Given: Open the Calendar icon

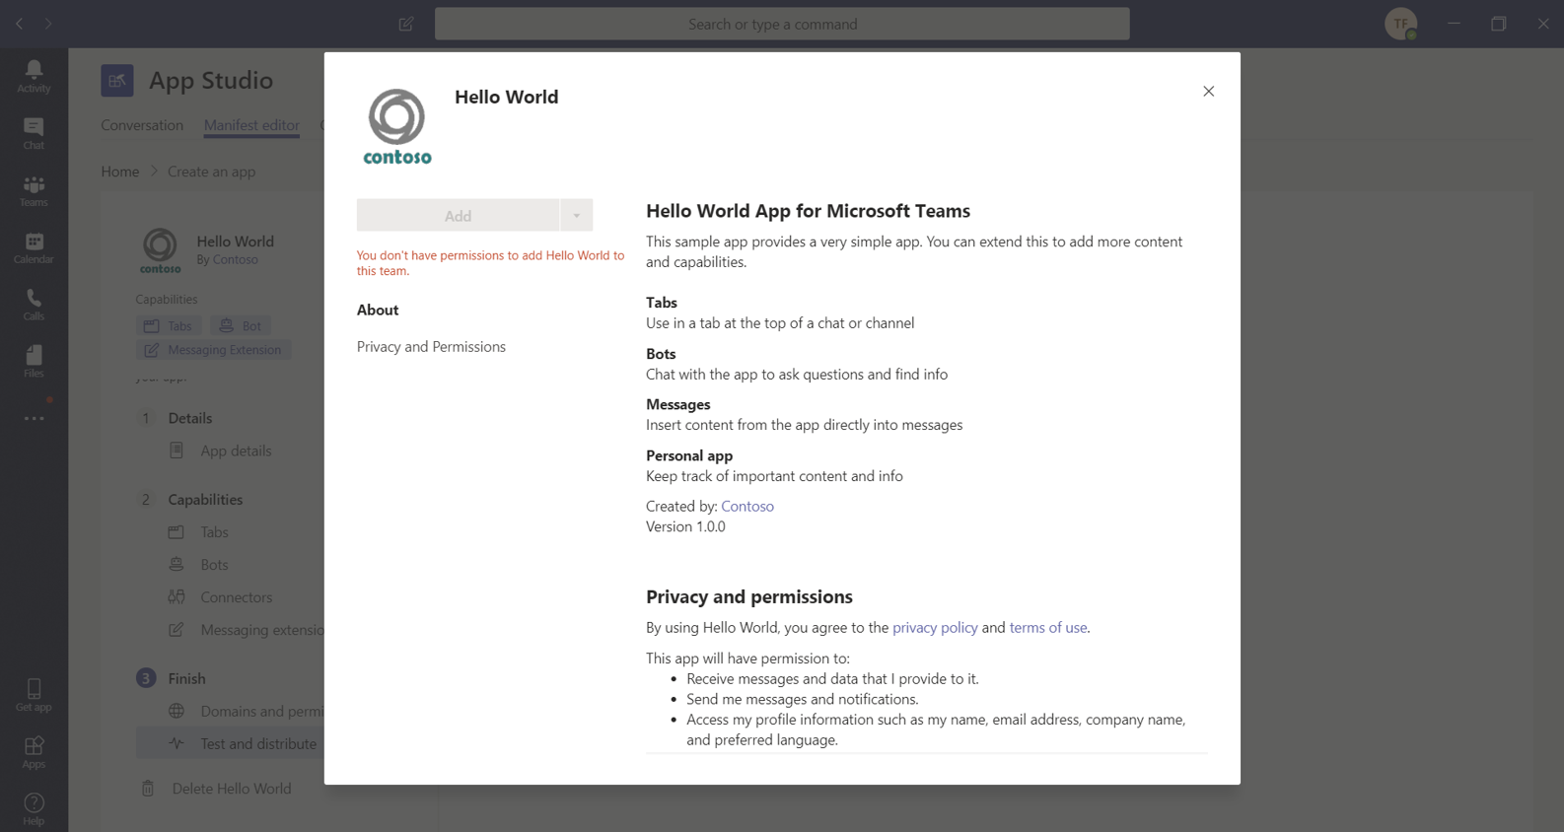Looking at the screenshot, I should [34, 247].
